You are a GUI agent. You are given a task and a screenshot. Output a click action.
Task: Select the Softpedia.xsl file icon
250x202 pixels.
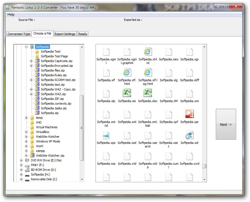coord(189,135)
